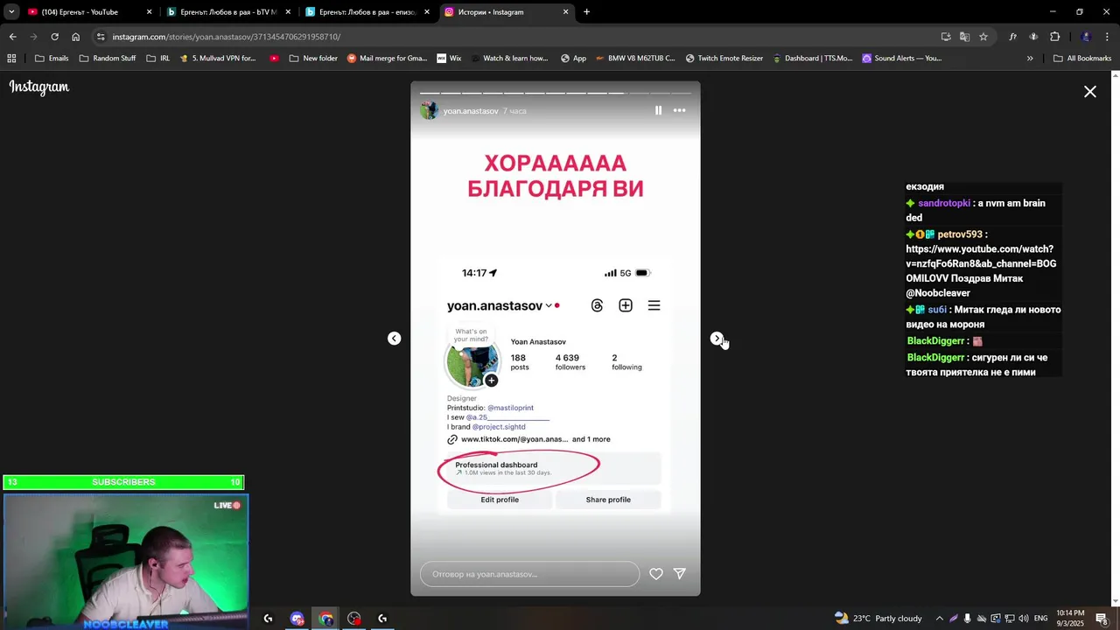Open the apps grid in bookmarks bar
The height and width of the screenshot is (630, 1120).
click(11, 59)
